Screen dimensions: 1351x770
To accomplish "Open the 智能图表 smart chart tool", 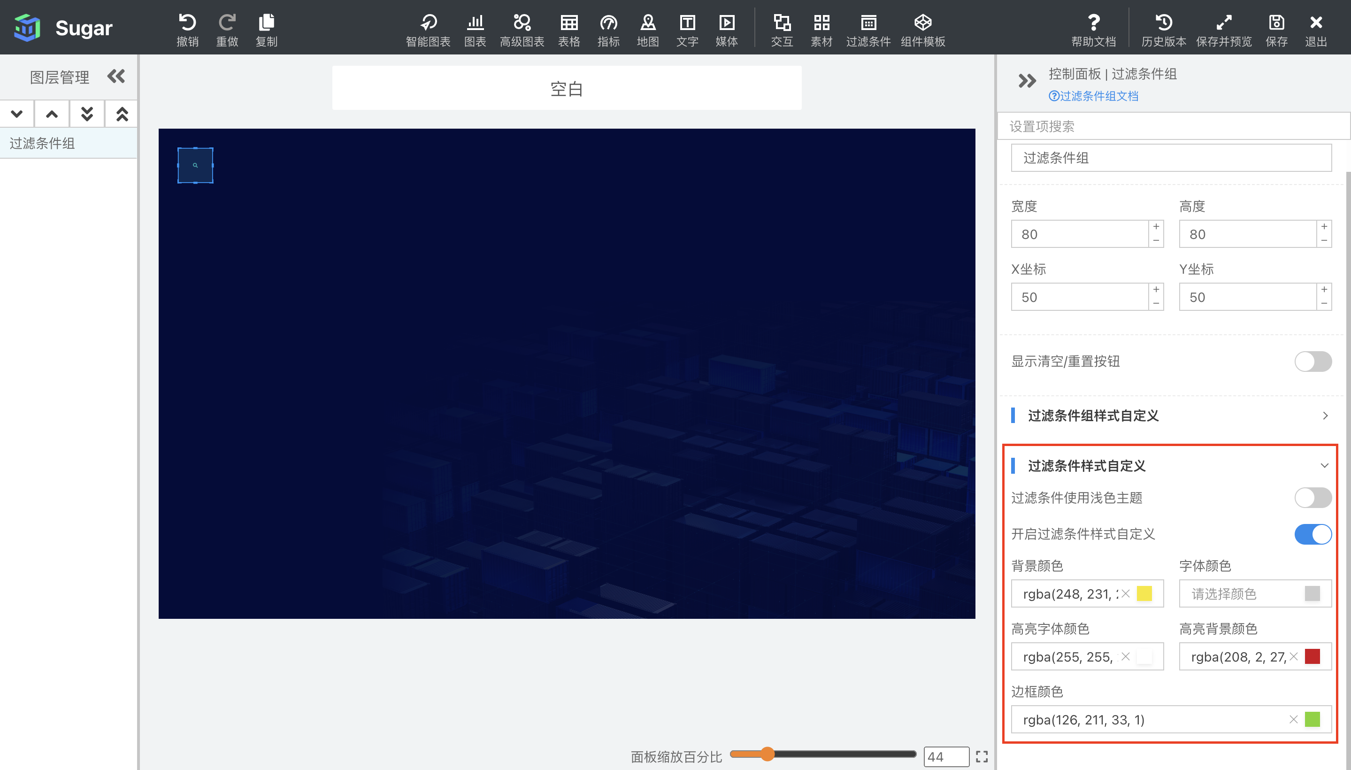I will click(428, 29).
